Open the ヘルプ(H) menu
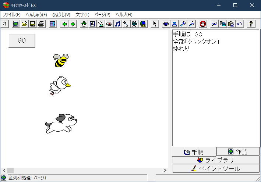The height and width of the screenshot is (182, 261). (x=124, y=15)
